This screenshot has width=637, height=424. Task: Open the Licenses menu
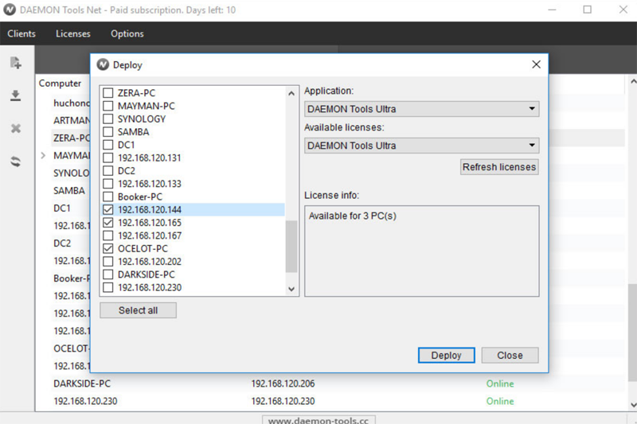click(x=73, y=33)
